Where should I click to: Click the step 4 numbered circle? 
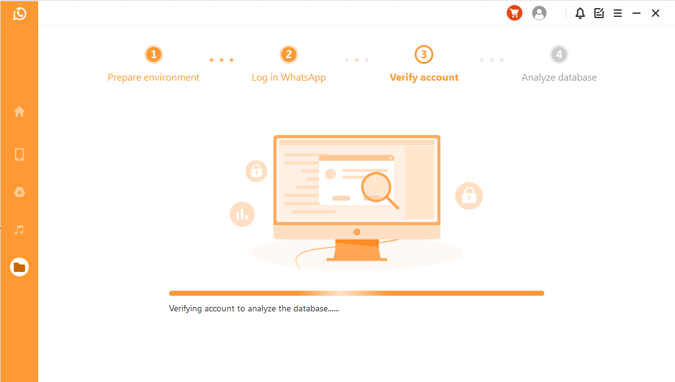pos(559,54)
